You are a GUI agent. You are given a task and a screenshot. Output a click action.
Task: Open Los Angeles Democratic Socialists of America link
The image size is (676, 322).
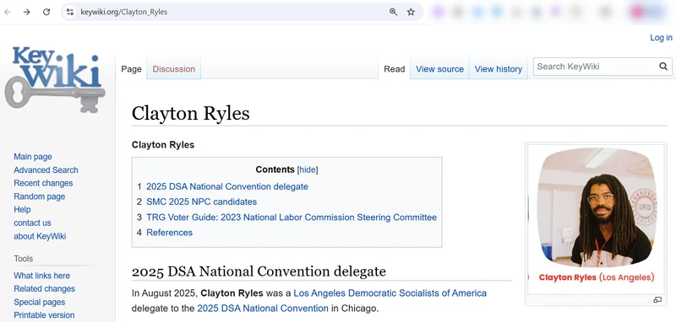click(x=390, y=293)
